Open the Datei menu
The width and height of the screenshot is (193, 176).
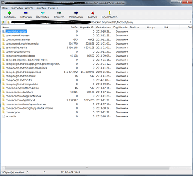point(5,8)
